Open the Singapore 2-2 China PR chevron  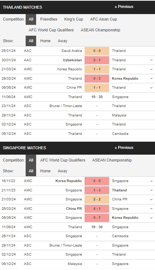pyautogui.click(x=151, y=199)
